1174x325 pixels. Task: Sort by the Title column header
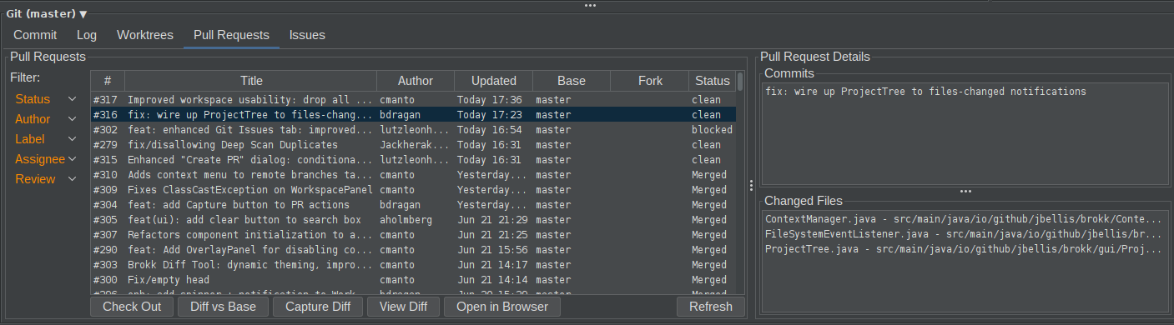[x=251, y=81]
